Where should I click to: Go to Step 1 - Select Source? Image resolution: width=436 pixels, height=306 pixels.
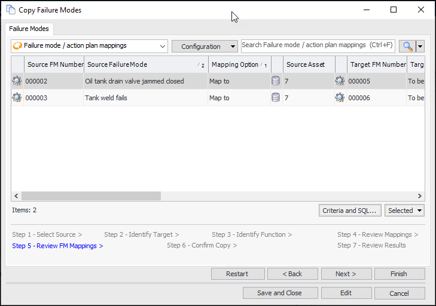pyautogui.click(x=47, y=234)
